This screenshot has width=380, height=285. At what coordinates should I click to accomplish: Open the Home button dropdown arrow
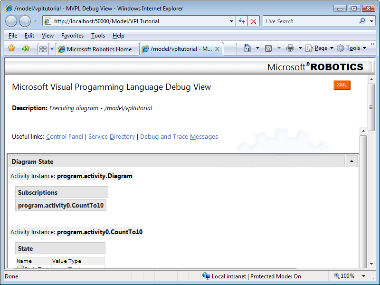257,48
